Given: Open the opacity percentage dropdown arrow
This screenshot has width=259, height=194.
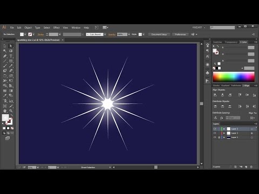Looking at the screenshot, I should 129,34.
